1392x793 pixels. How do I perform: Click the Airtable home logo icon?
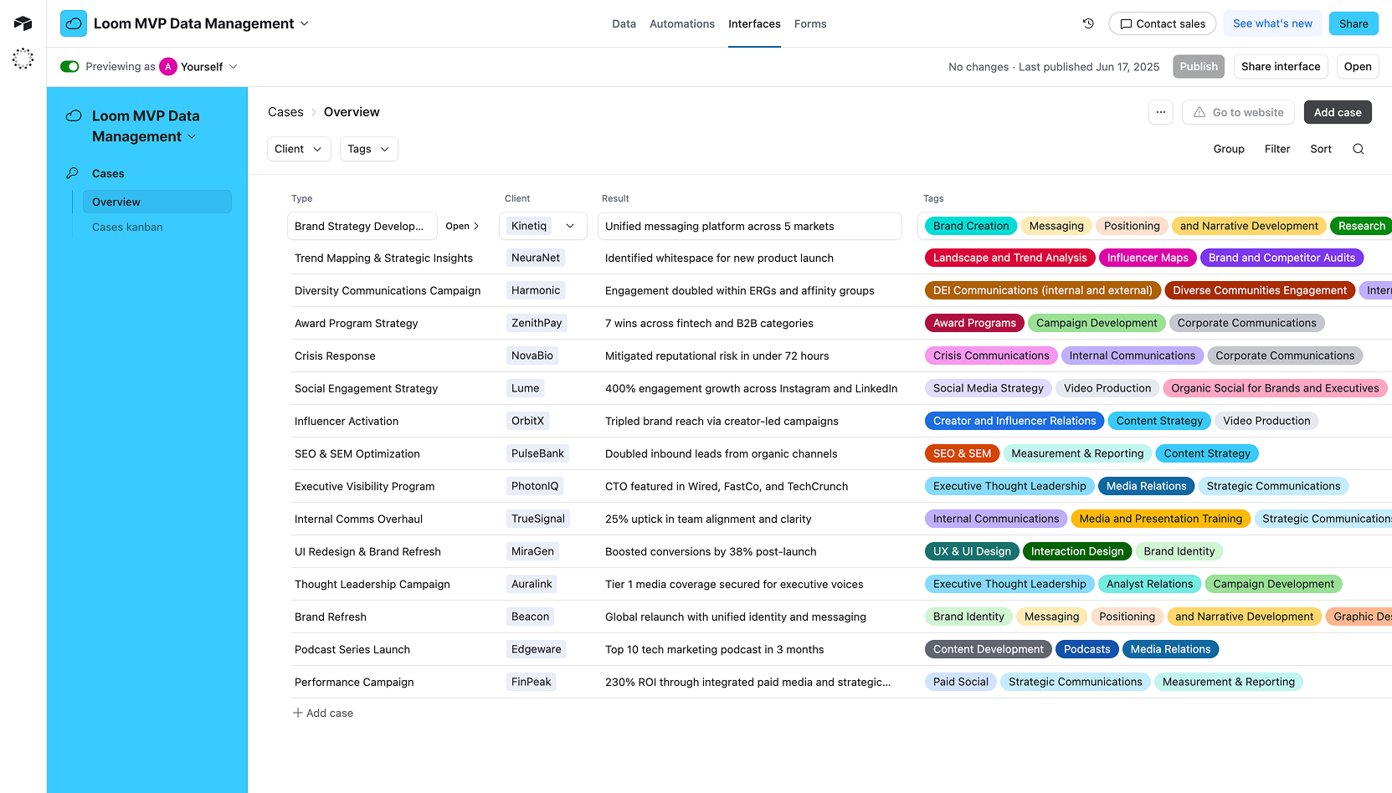pyautogui.click(x=23, y=23)
